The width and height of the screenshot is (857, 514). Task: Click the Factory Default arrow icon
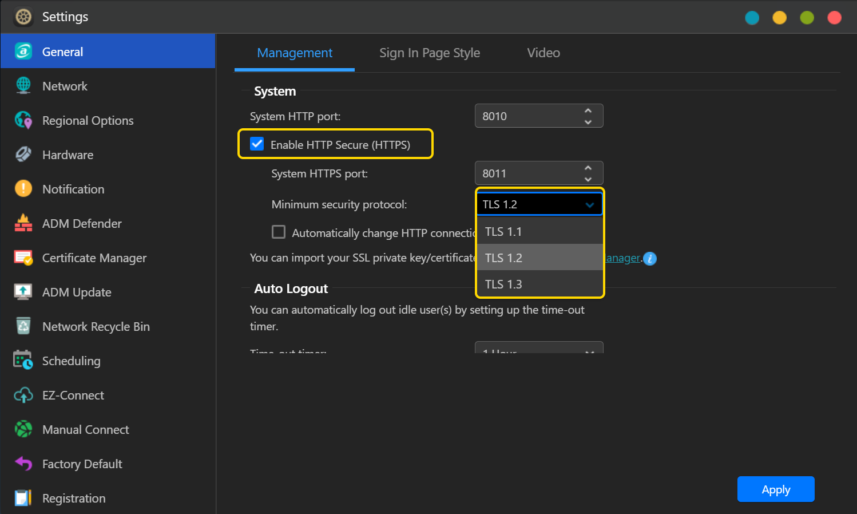(23, 463)
